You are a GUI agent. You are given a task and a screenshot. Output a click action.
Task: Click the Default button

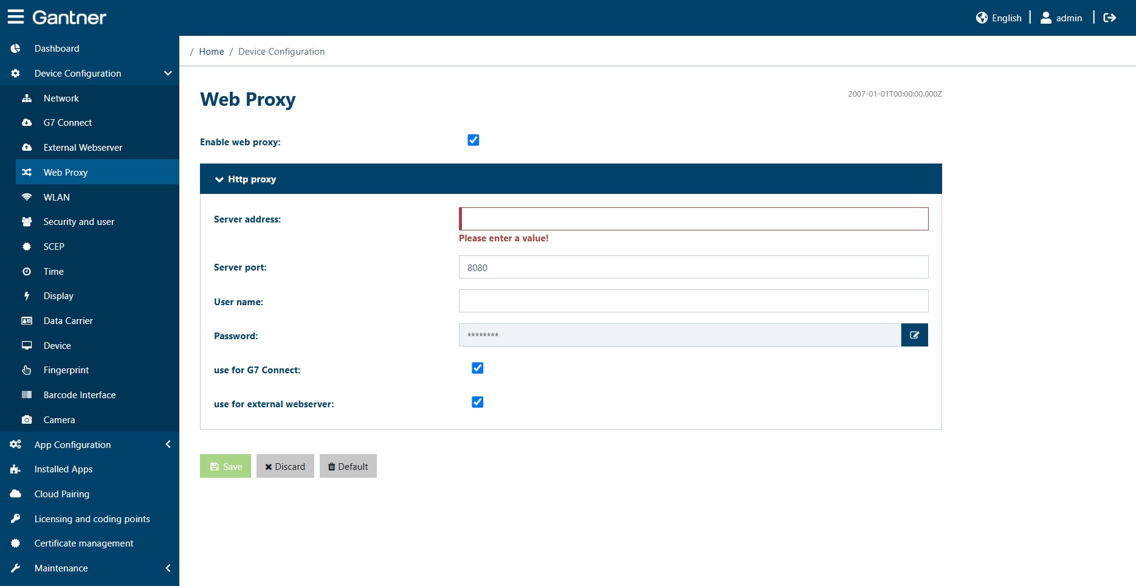tap(348, 466)
